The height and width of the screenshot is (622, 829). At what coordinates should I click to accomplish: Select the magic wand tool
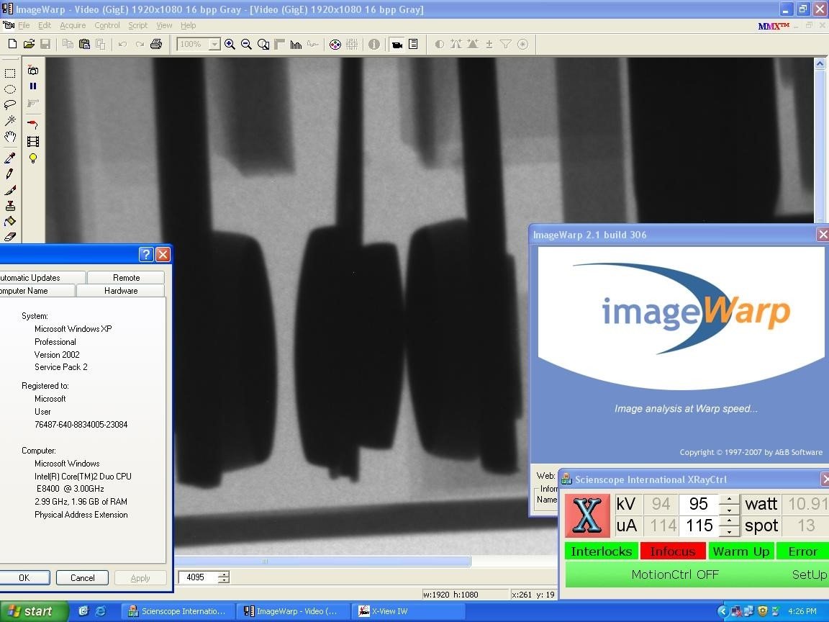click(x=10, y=121)
